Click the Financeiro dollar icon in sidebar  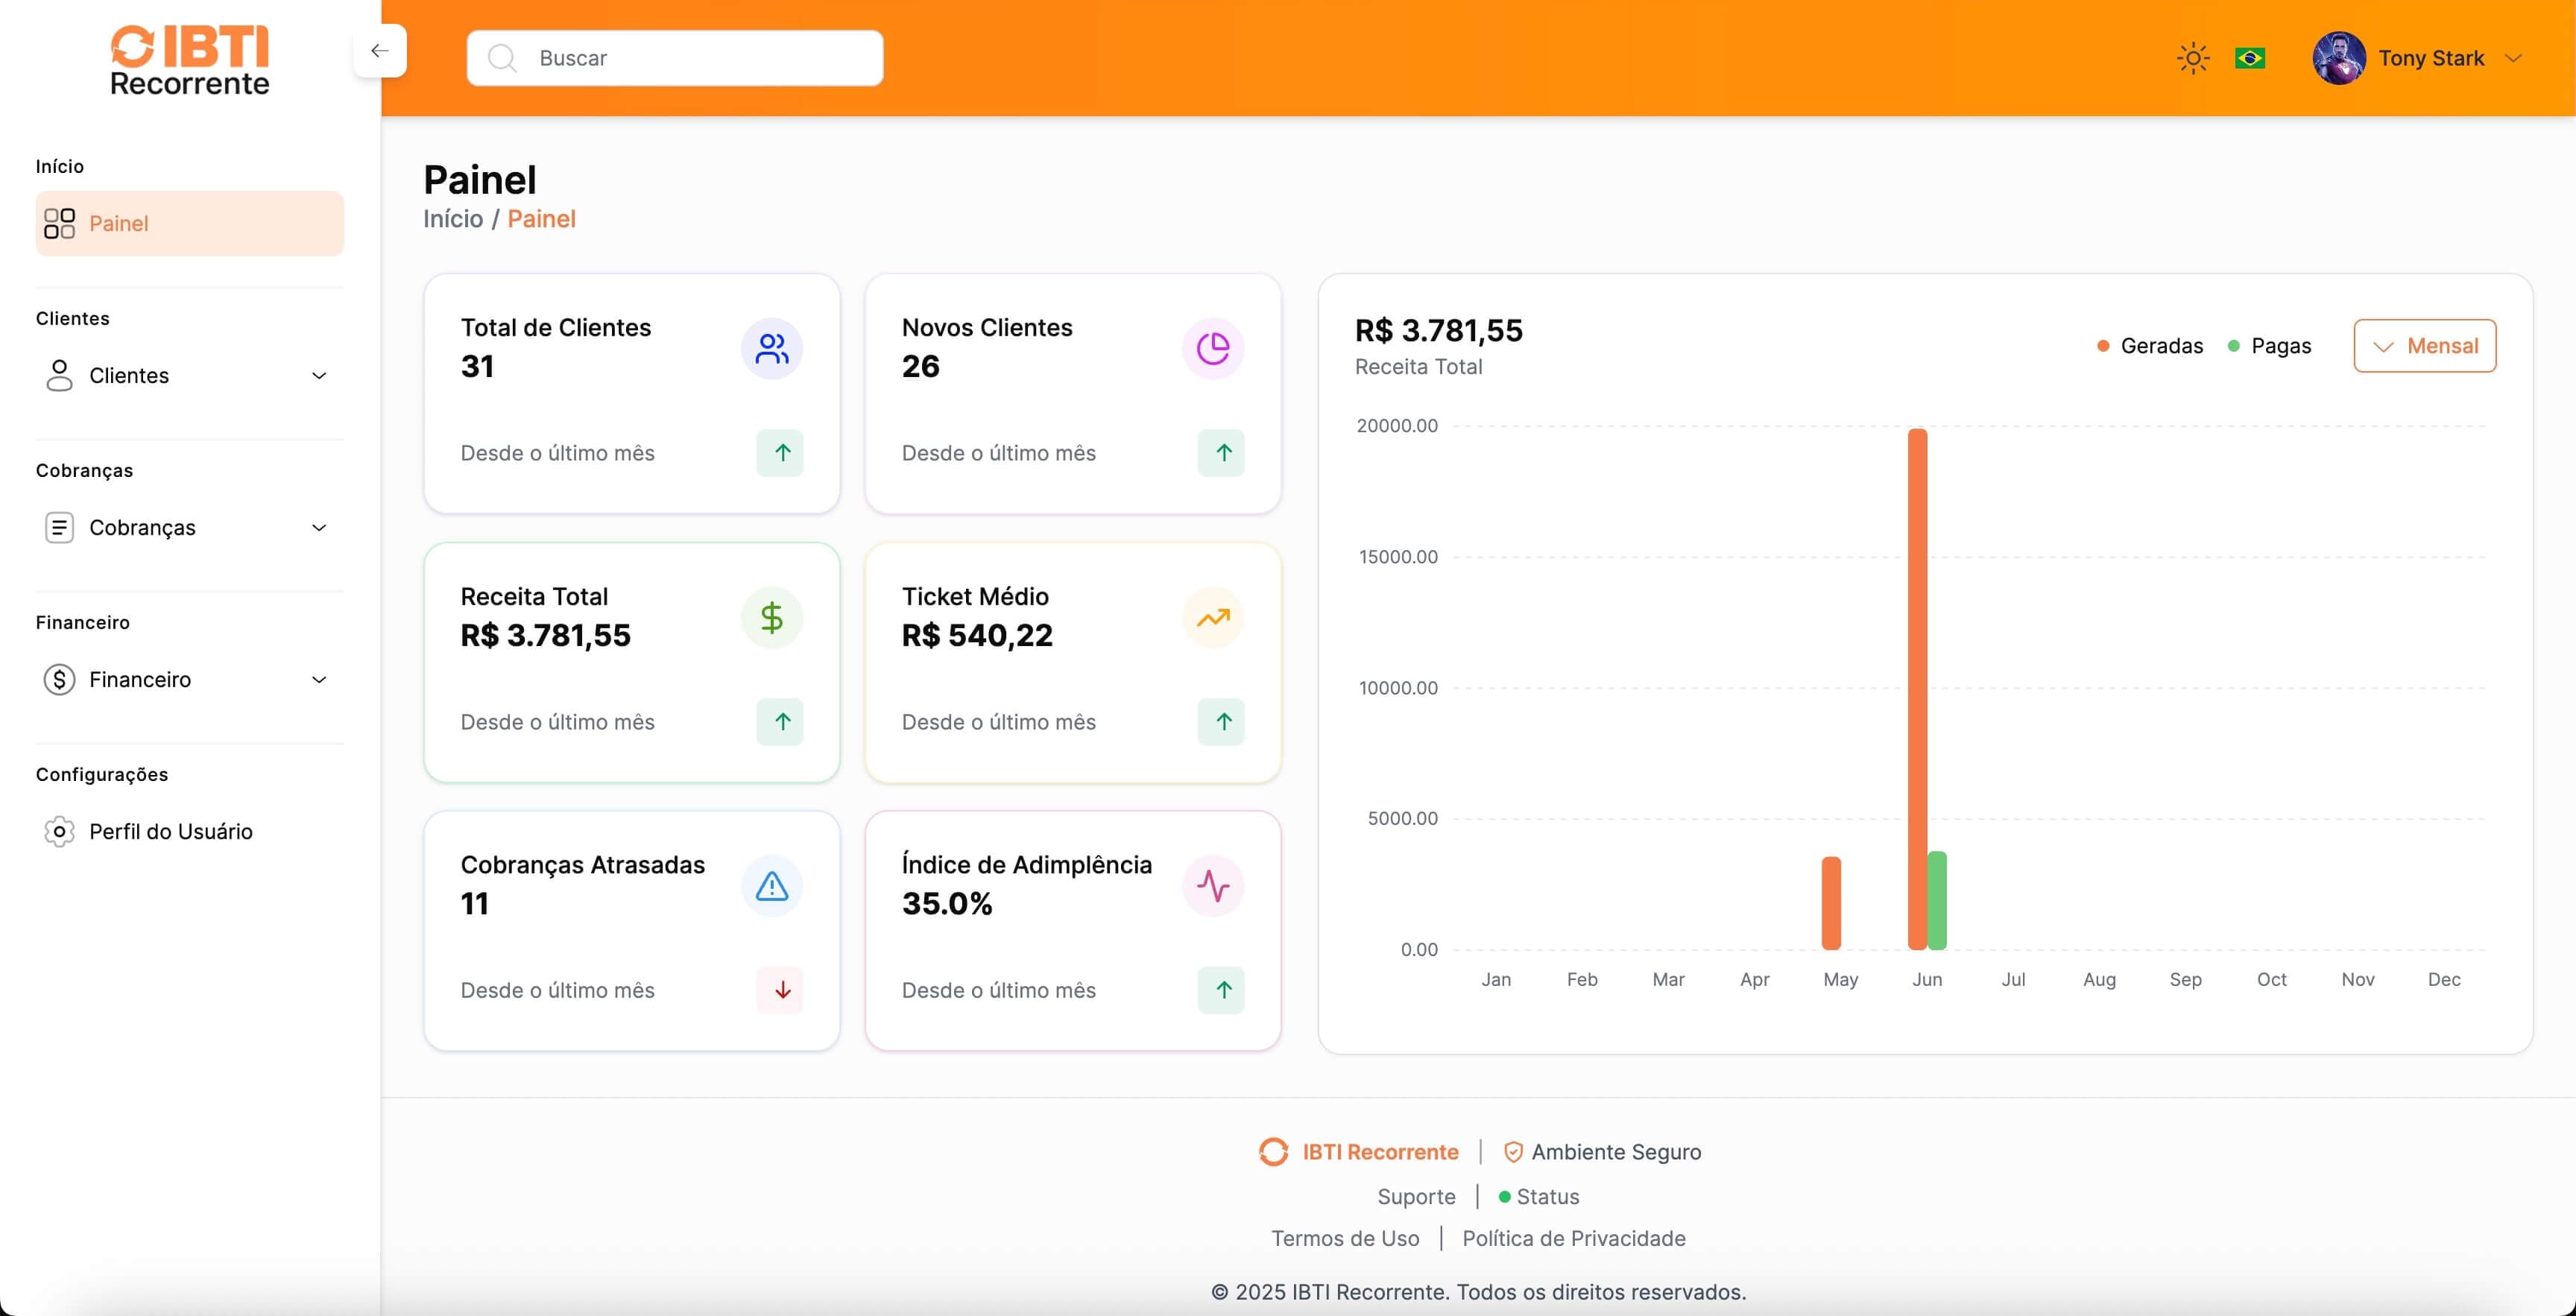(x=59, y=679)
